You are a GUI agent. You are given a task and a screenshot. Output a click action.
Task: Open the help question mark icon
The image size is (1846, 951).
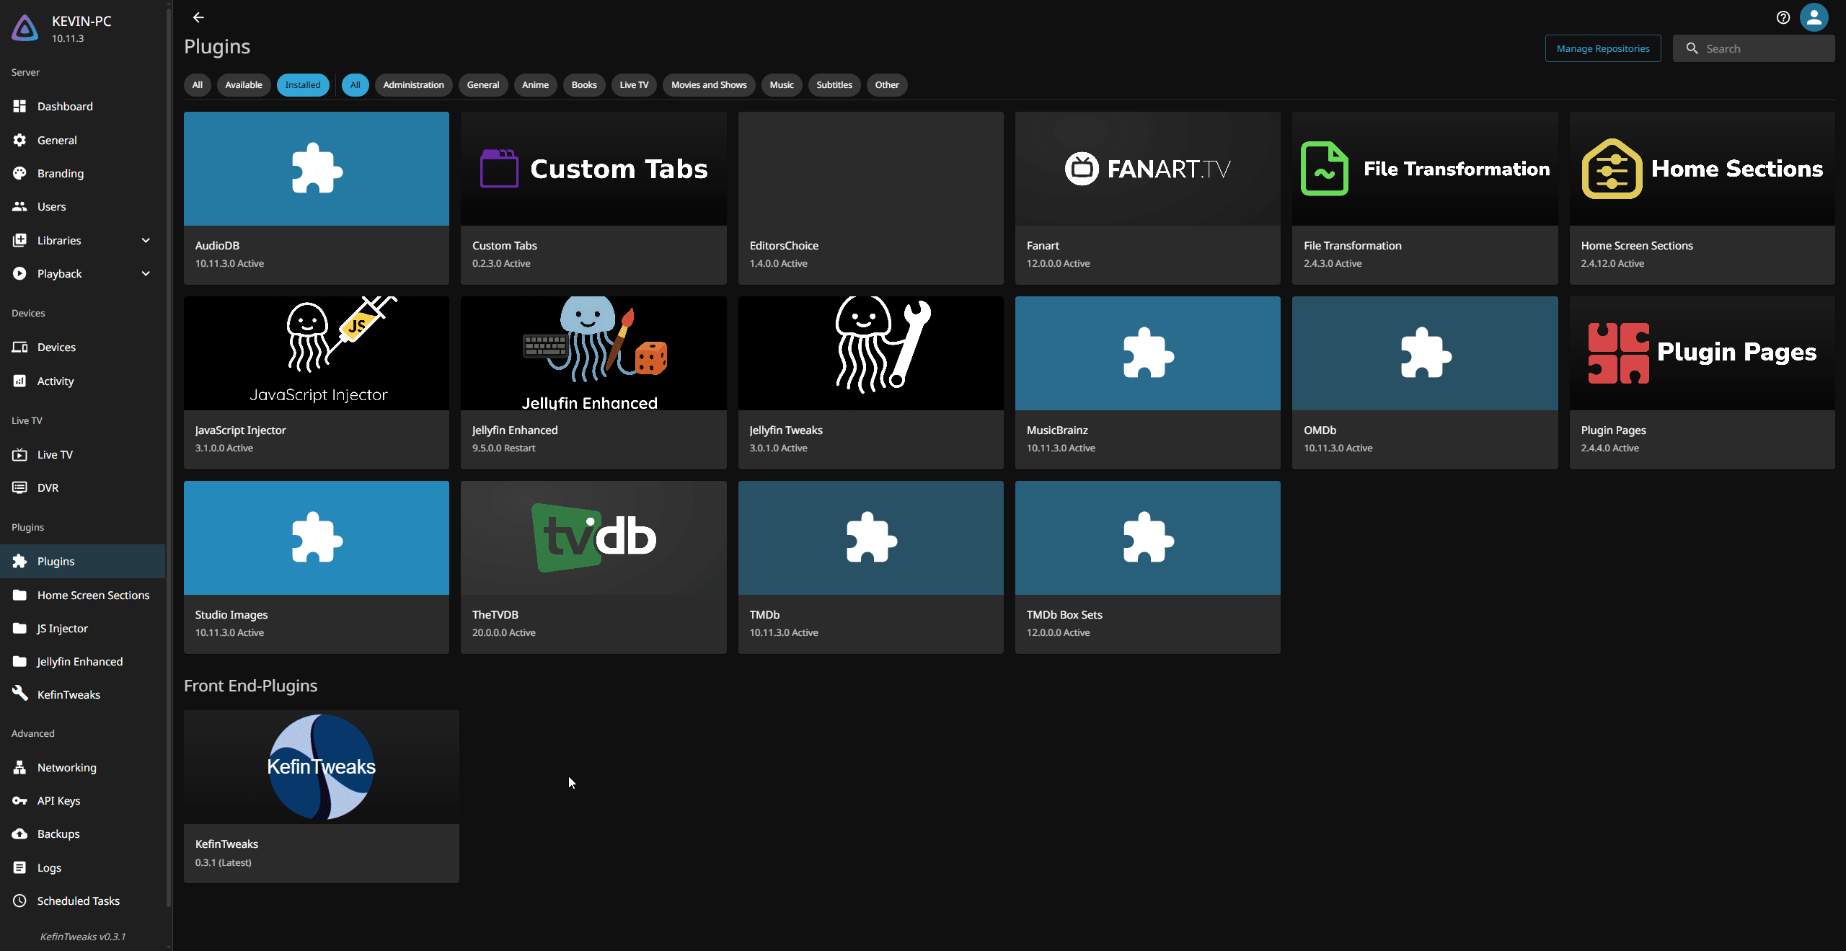tap(1783, 17)
